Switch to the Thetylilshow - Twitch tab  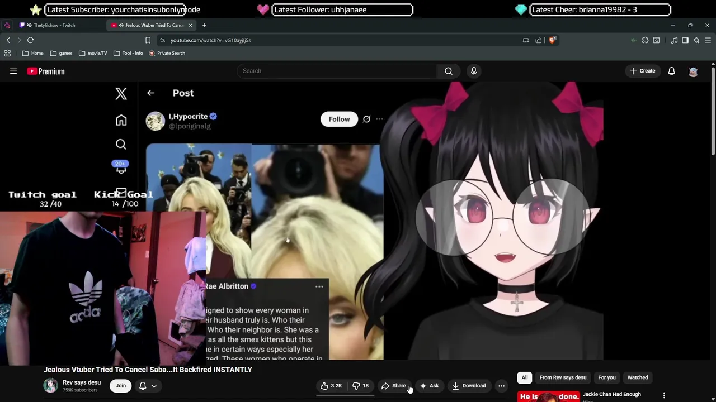point(54,25)
